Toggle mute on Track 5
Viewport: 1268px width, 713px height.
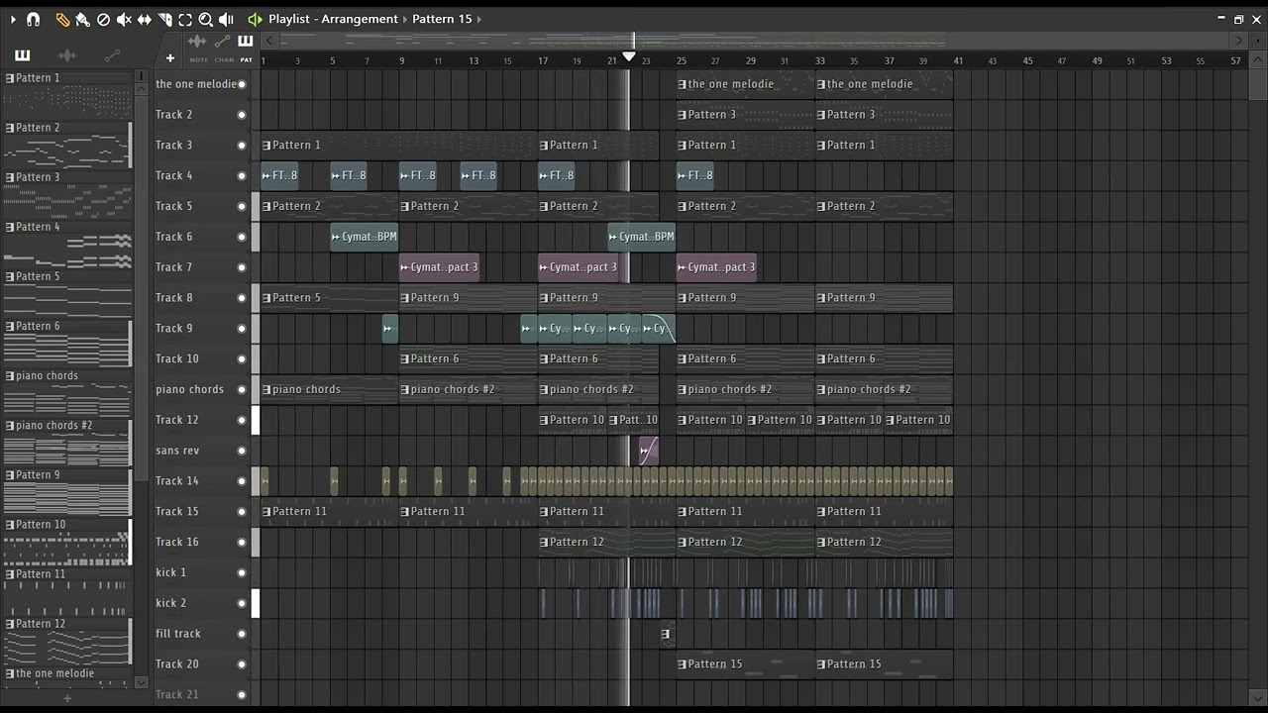242,206
